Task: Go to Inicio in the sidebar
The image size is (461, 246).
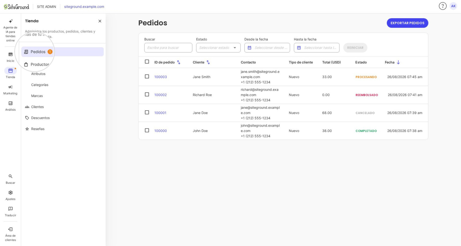Action: pos(10,57)
